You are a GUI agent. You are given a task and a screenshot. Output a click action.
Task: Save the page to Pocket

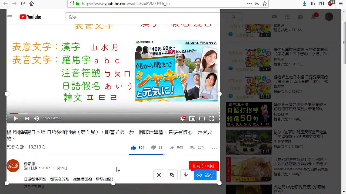(x=257, y=4)
